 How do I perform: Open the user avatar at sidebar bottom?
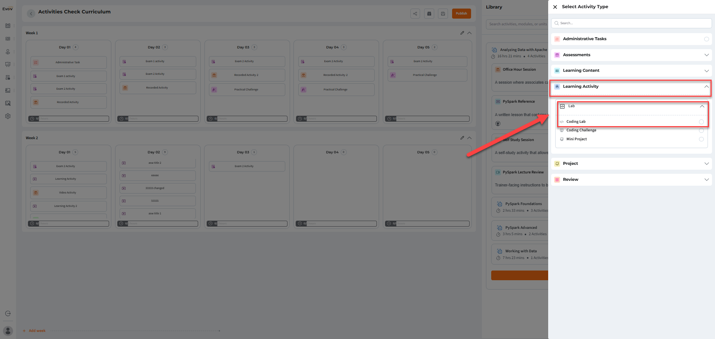[x=8, y=331]
